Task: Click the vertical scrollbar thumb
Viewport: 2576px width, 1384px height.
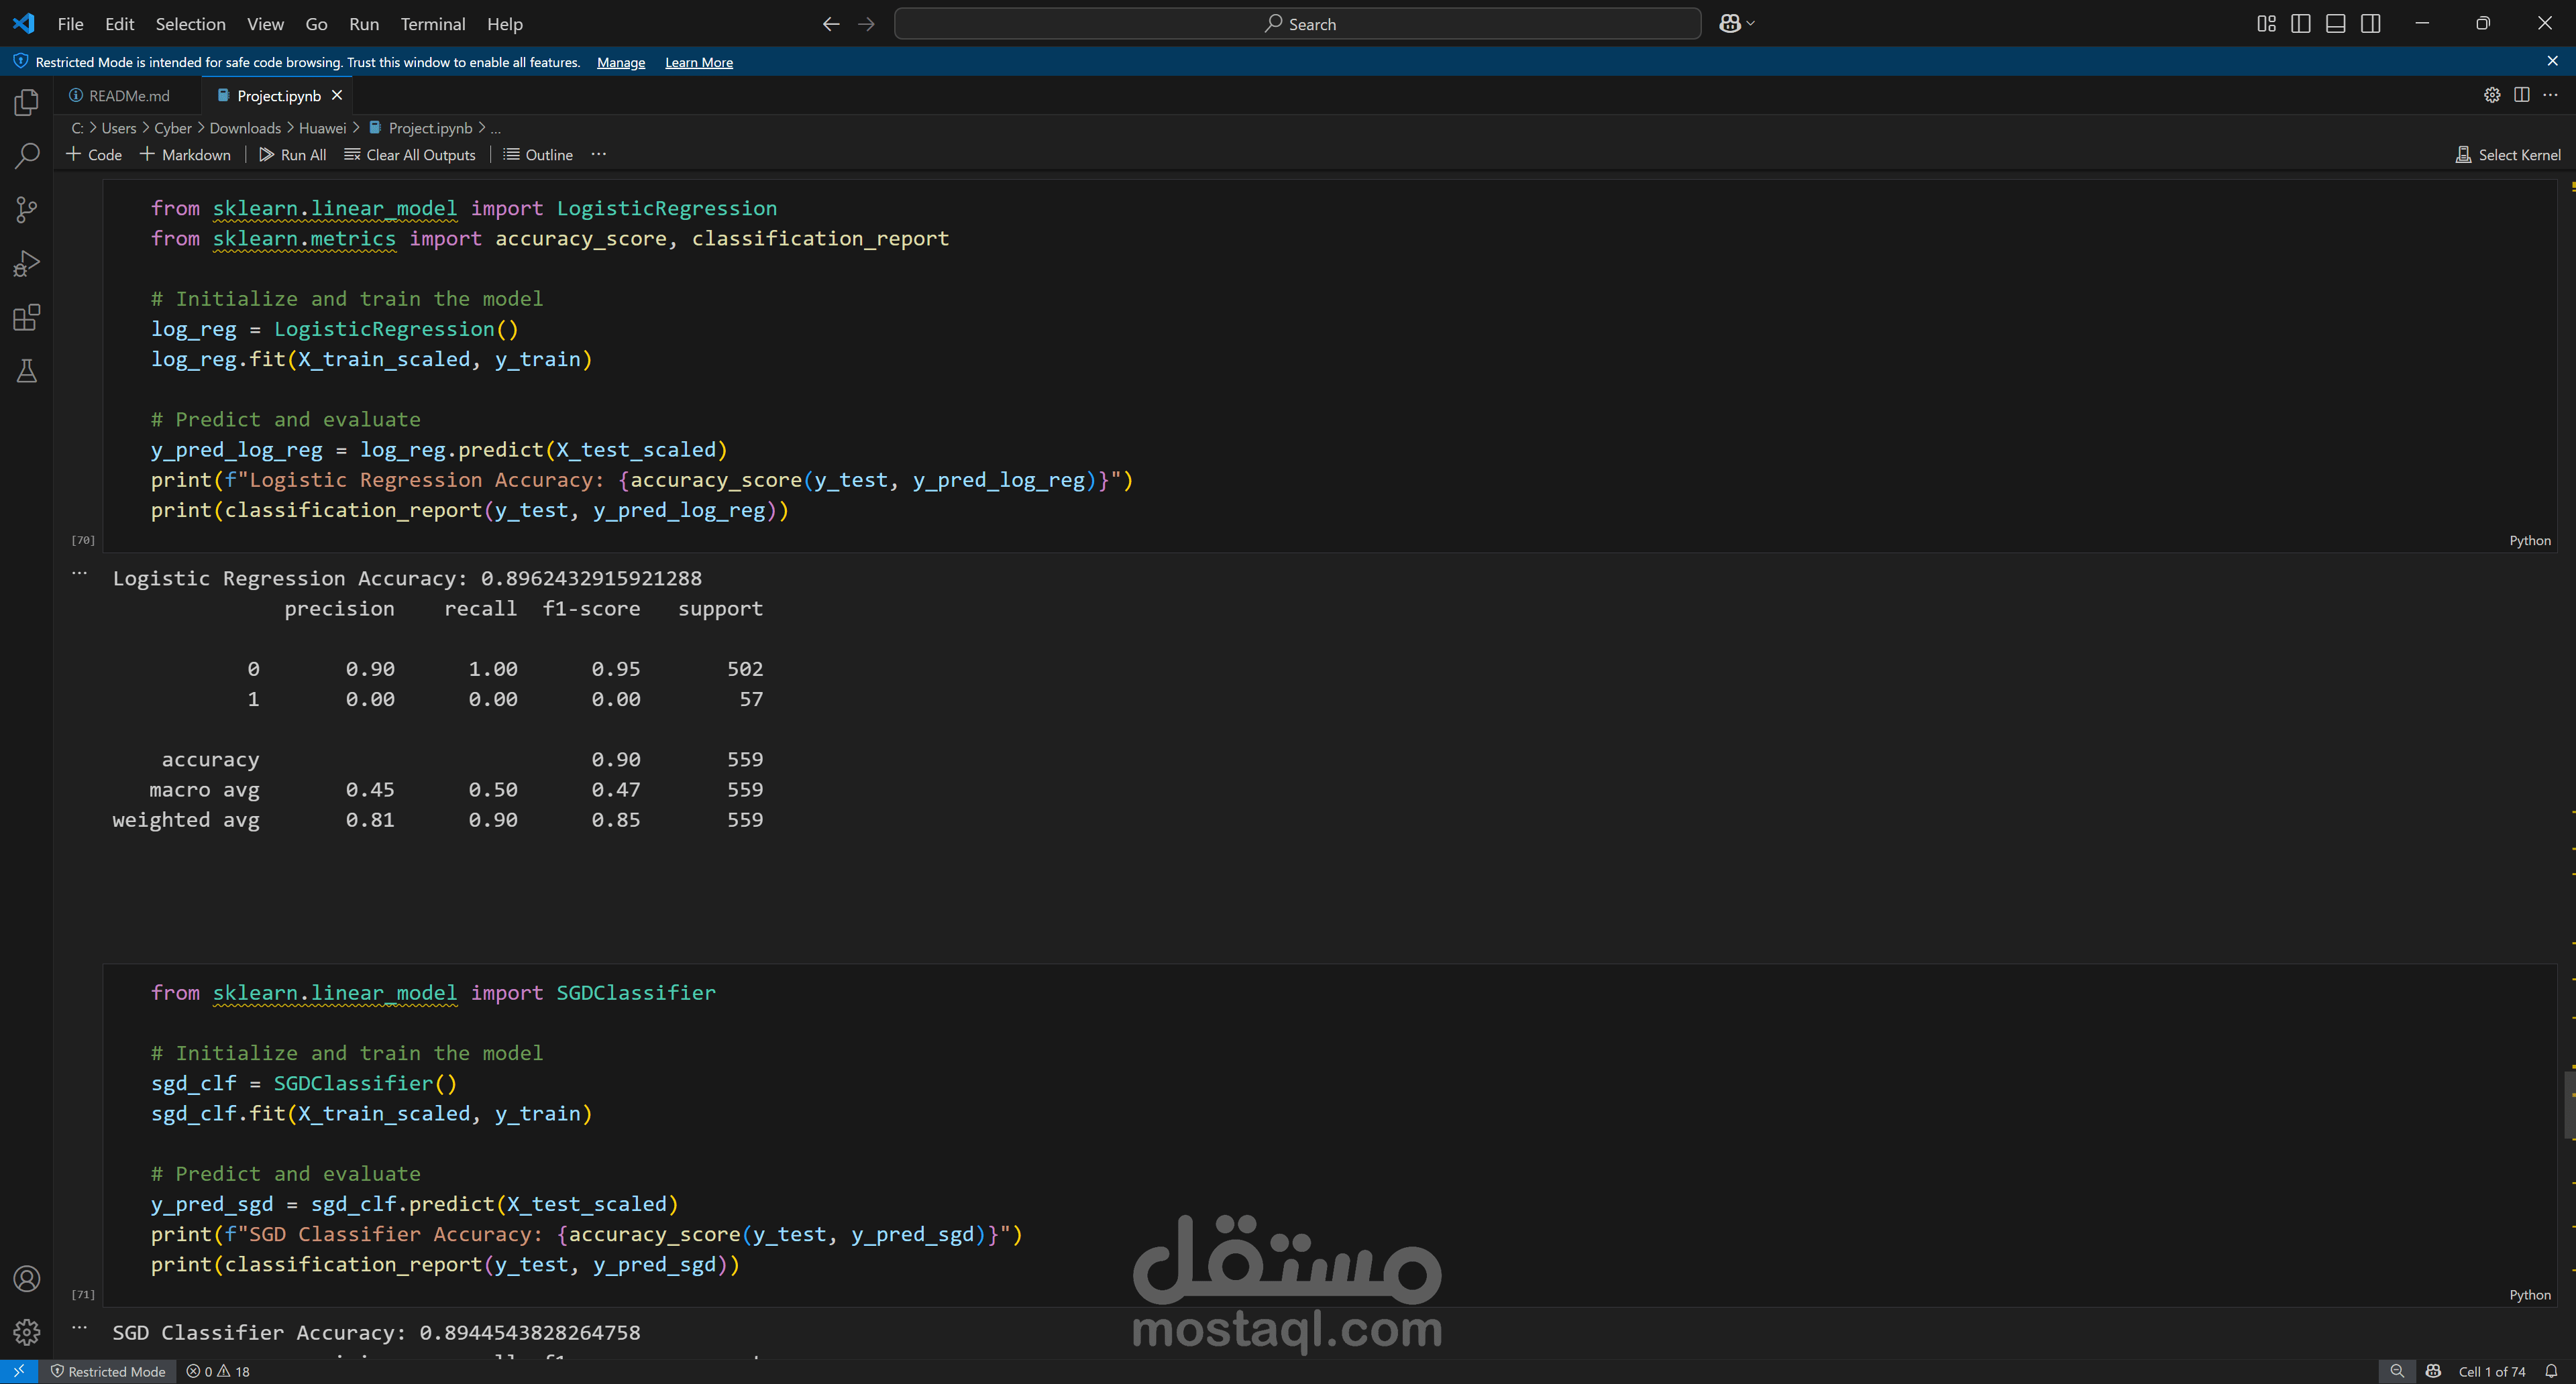Action: pyautogui.click(x=2568, y=1104)
